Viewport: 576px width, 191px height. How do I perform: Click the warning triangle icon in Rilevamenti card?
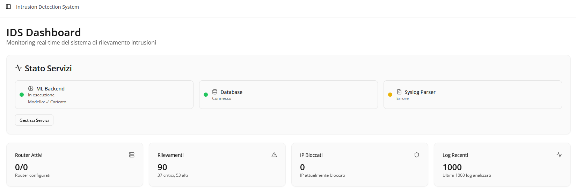click(274, 155)
